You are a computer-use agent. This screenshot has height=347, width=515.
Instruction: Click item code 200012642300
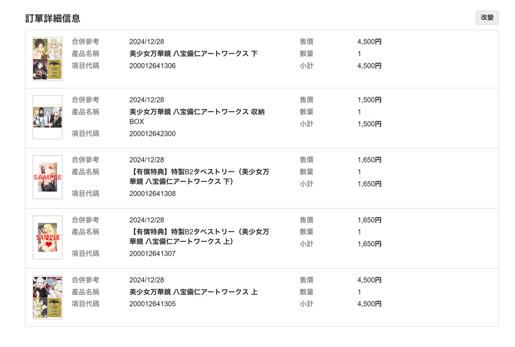152,134
